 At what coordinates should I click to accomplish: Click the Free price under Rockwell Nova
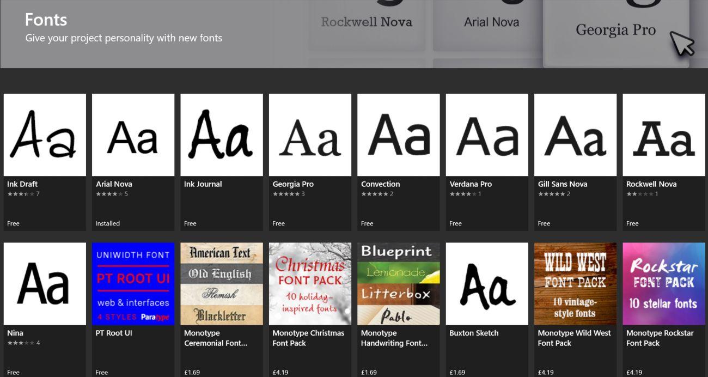click(632, 223)
